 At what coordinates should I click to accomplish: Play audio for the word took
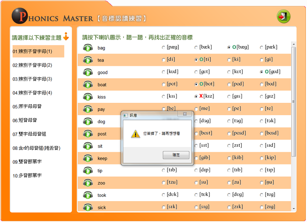pos(88,195)
